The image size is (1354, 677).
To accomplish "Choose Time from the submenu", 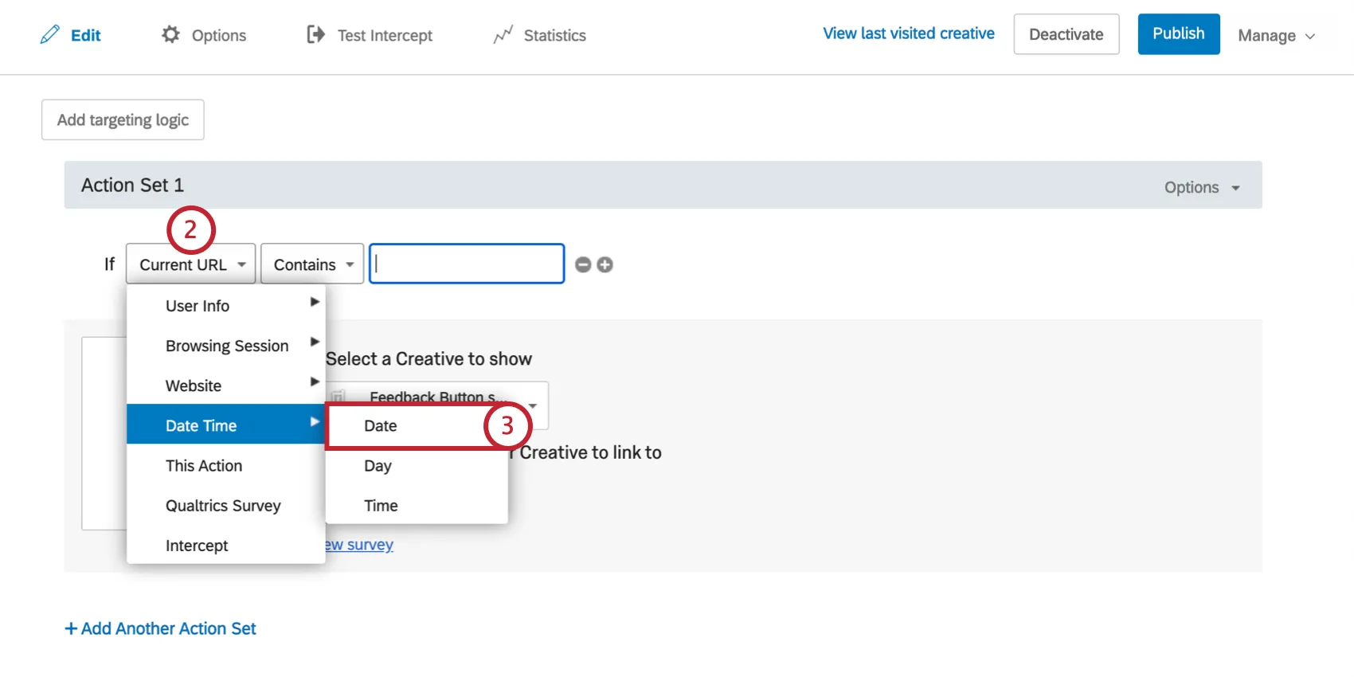I will (x=381, y=505).
